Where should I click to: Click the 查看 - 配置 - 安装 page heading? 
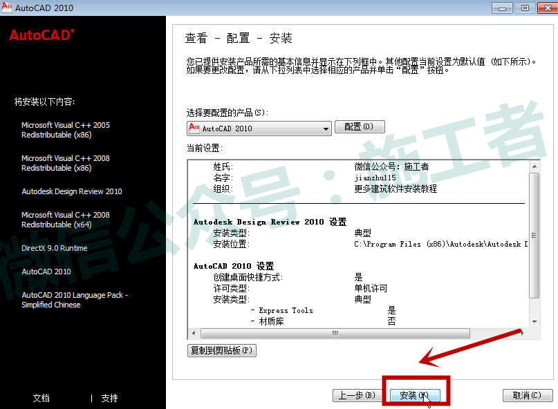coord(239,38)
